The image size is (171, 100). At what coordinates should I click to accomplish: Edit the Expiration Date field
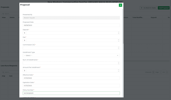click(71, 86)
